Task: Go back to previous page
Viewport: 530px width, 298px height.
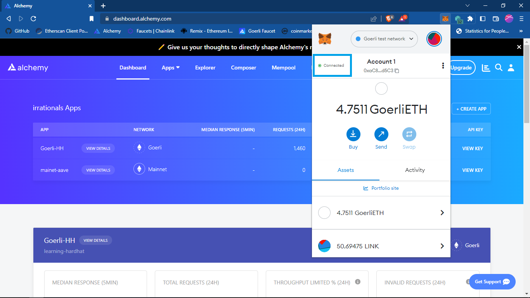Action: coord(9,19)
